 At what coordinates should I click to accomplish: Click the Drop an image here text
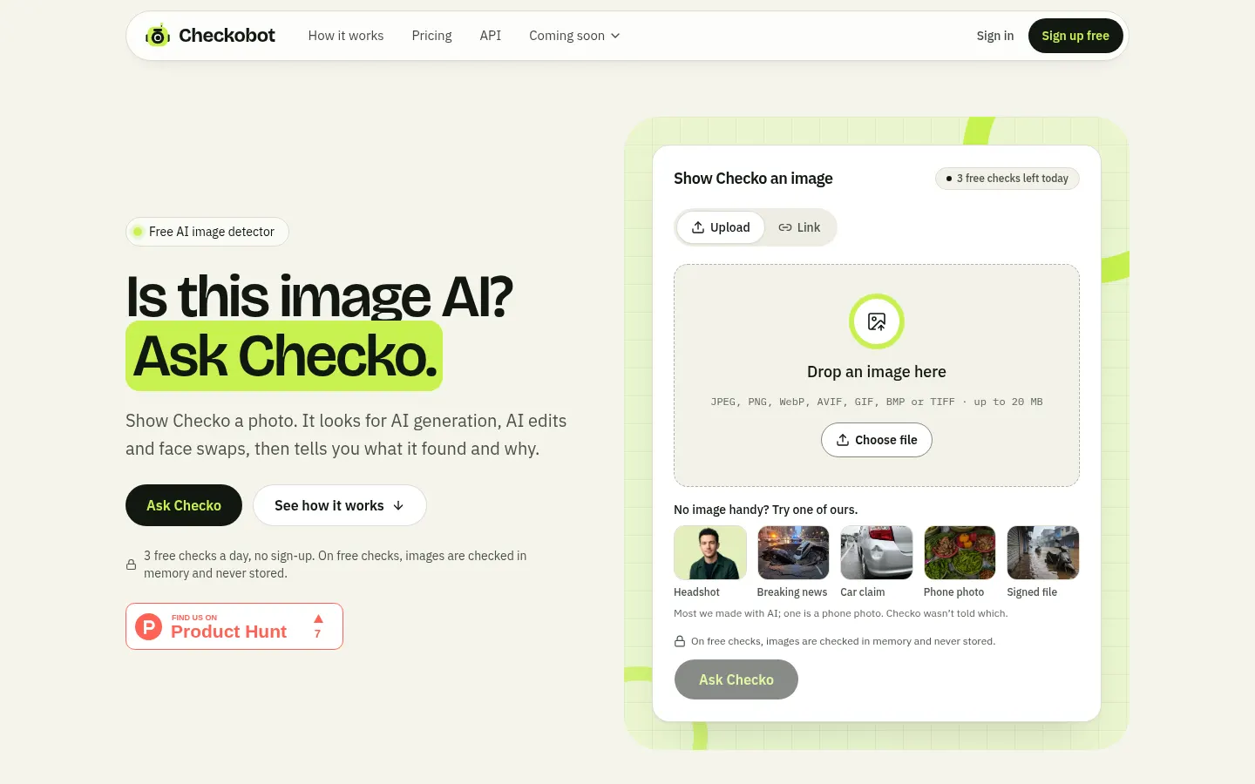pos(877,372)
